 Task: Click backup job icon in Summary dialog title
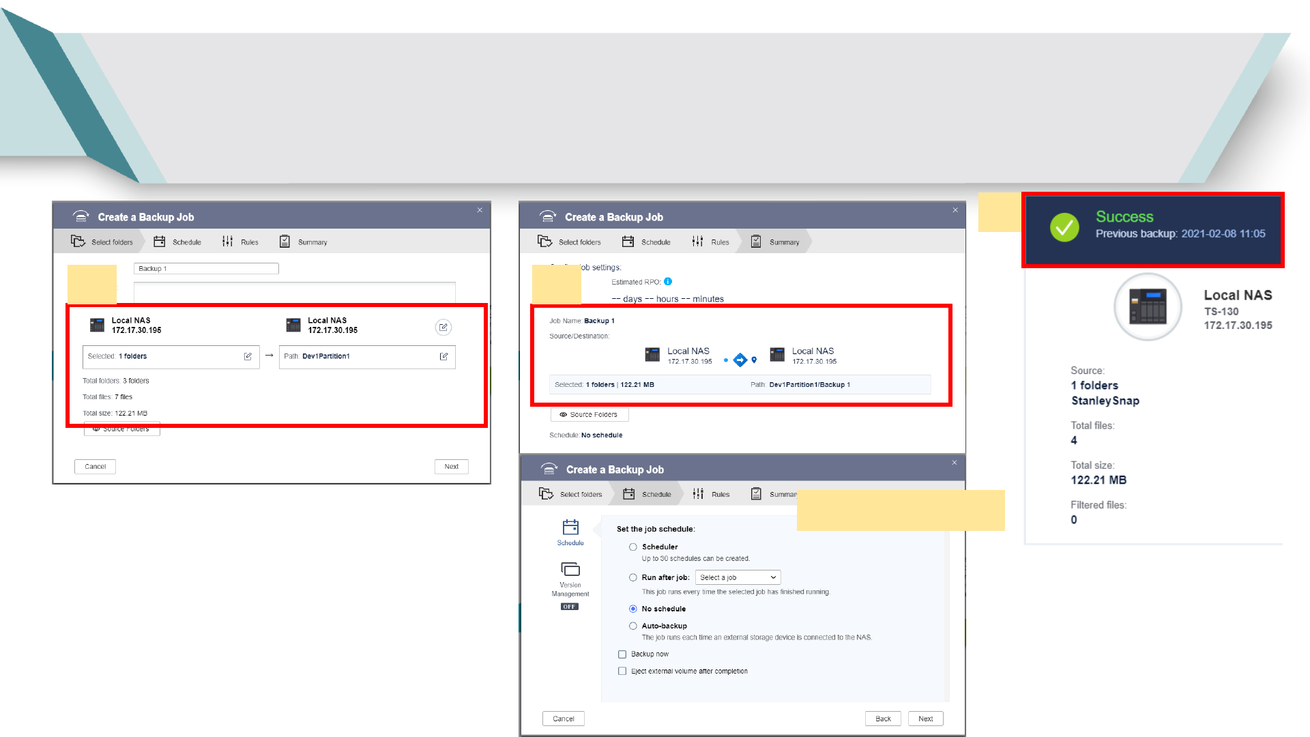[x=548, y=216]
